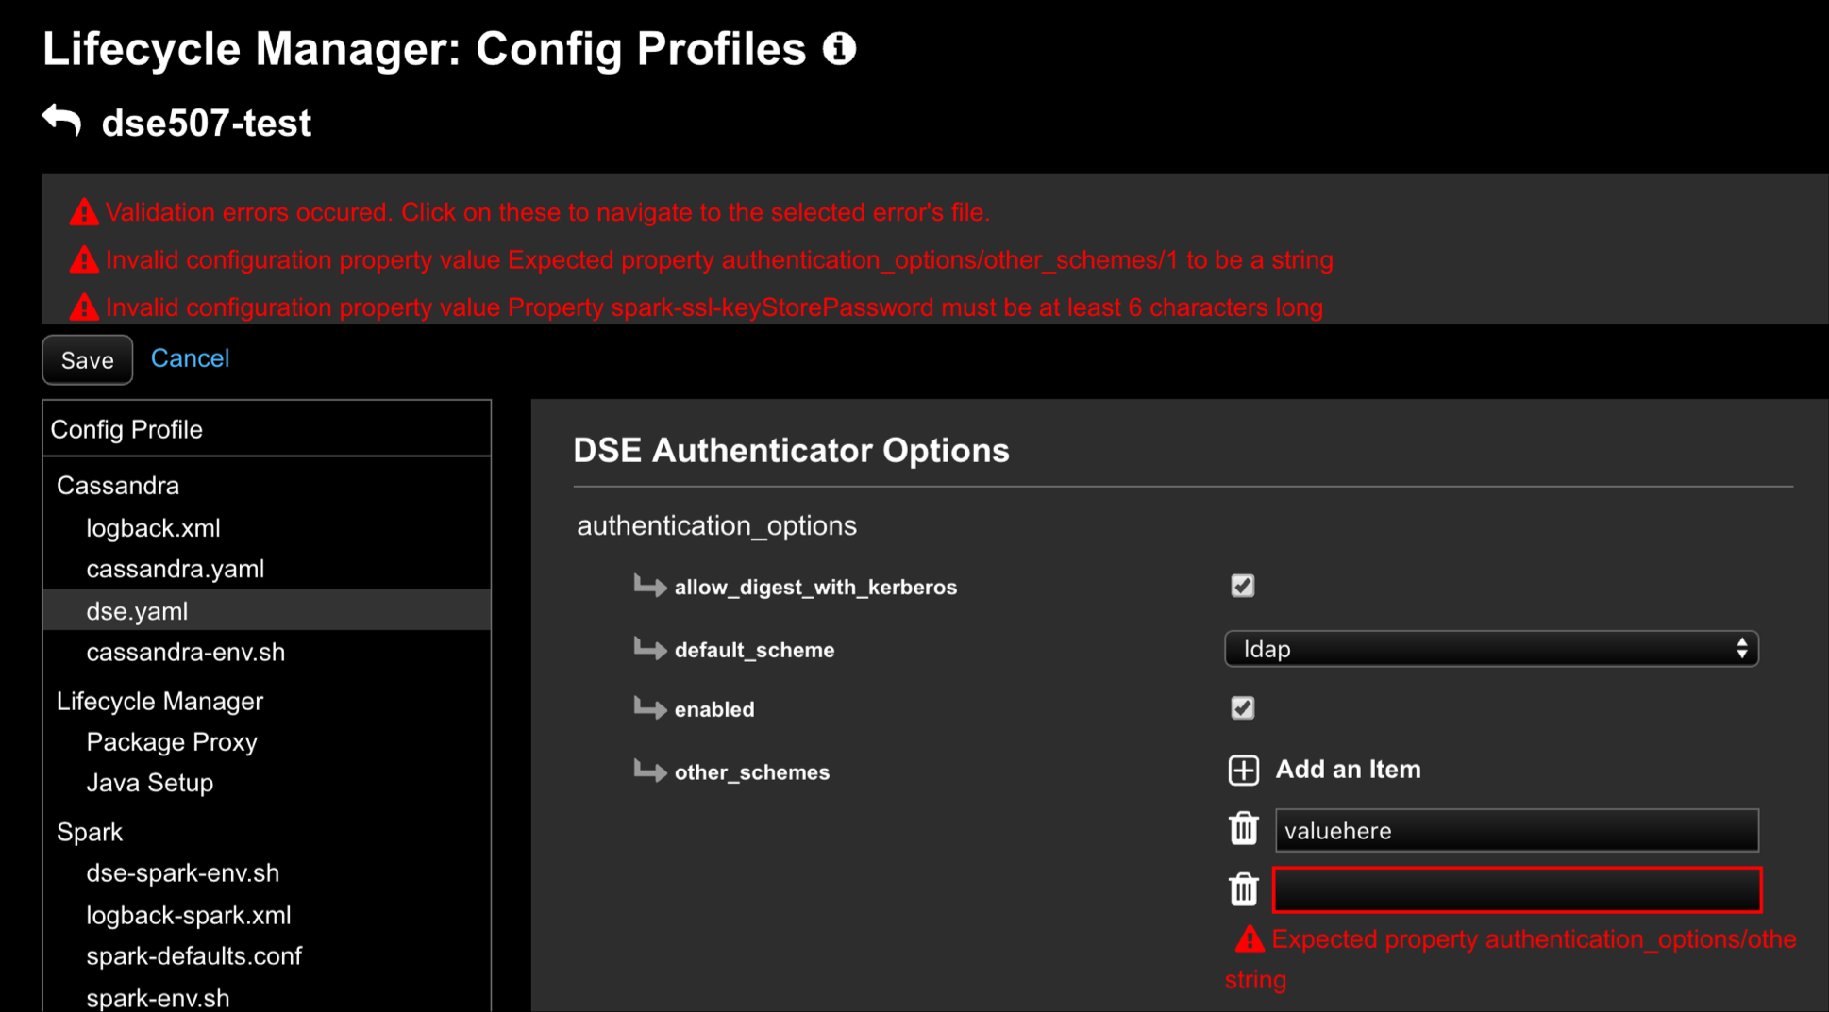Click the Cancel link
Image resolution: width=1829 pixels, height=1012 pixels.
point(190,358)
